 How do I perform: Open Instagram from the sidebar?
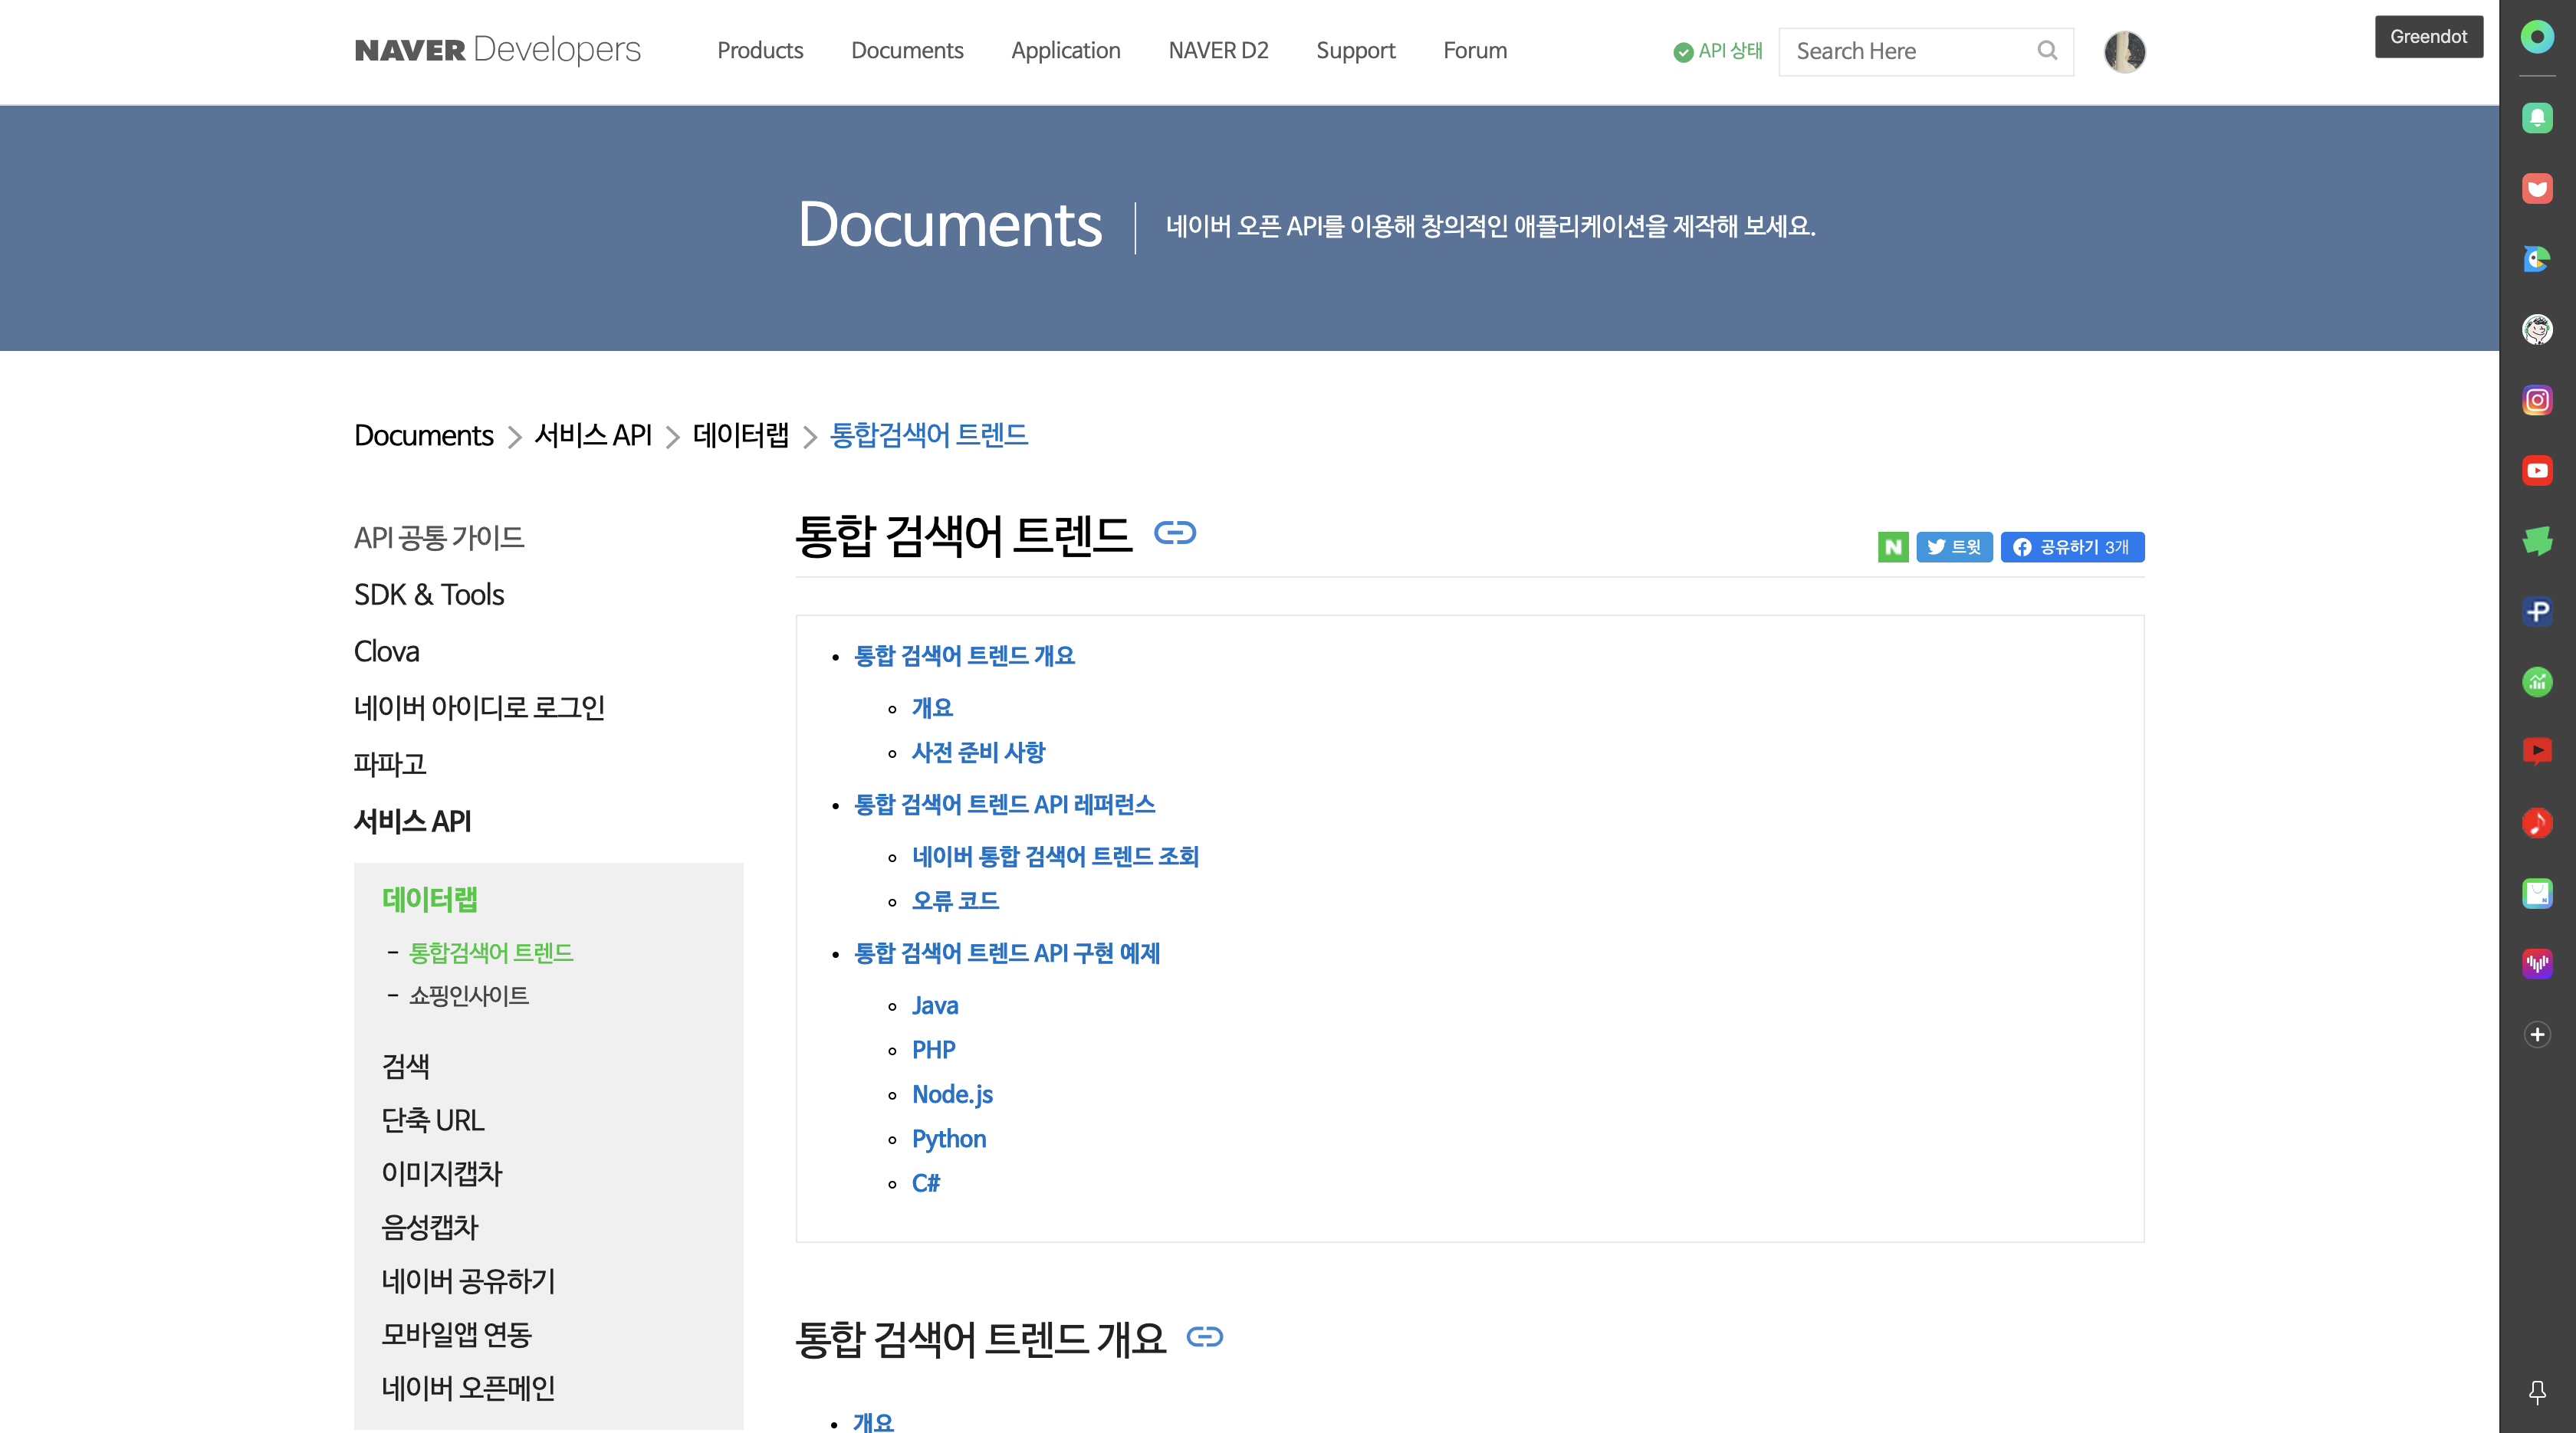(x=2536, y=400)
